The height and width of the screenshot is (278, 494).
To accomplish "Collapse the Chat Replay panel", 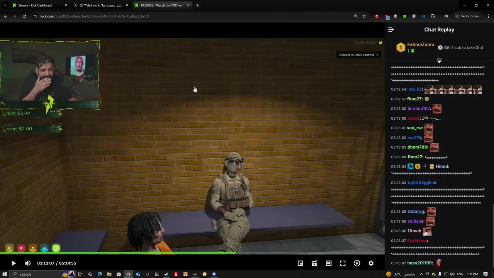I will click(x=391, y=30).
